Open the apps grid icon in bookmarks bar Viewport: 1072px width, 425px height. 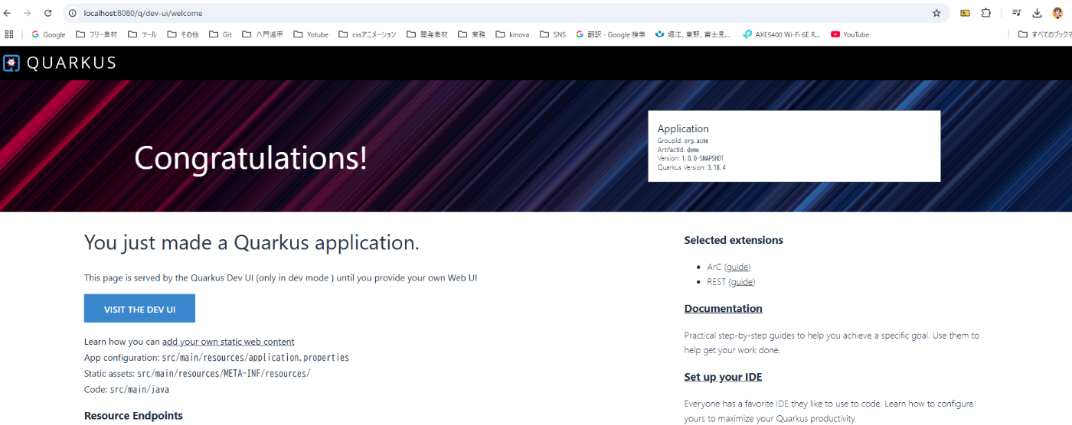click(x=9, y=34)
